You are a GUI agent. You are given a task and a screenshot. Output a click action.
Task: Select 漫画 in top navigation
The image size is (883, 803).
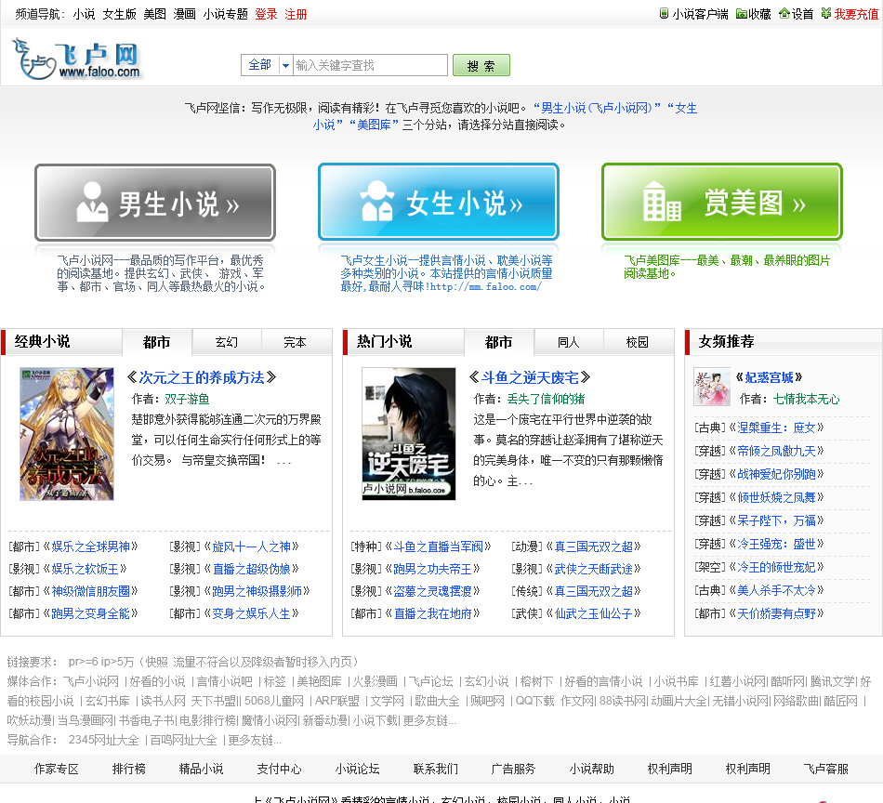coord(184,14)
